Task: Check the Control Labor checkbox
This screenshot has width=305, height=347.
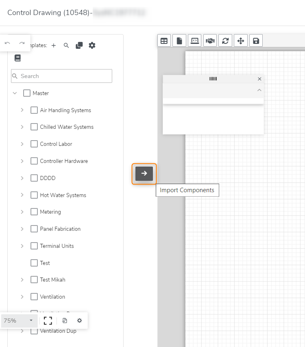Action: click(34, 144)
